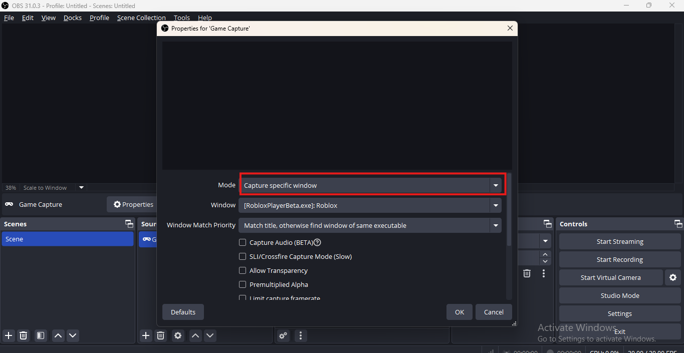Image resolution: width=684 pixels, height=353 pixels.
Task: Click the OBS app icon in main title bar
Action: point(5,6)
